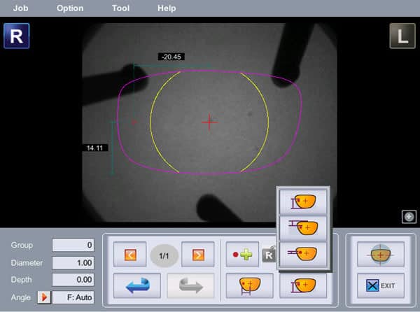This screenshot has height=312, width=420.
Task: Click the EXIT button
Action: coord(380,285)
